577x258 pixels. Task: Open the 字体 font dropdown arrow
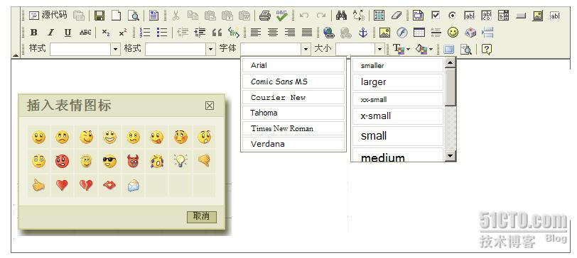tap(306, 49)
